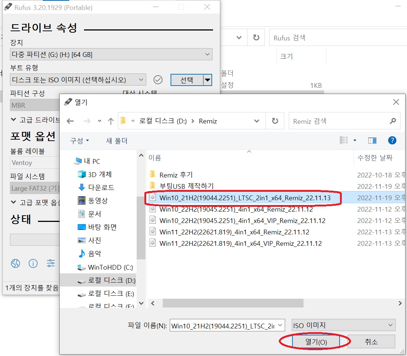Image resolution: width=407 pixels, height=356 pixels.
Task: Open Rufus settings sliders icon
Action: coord(50,263)
